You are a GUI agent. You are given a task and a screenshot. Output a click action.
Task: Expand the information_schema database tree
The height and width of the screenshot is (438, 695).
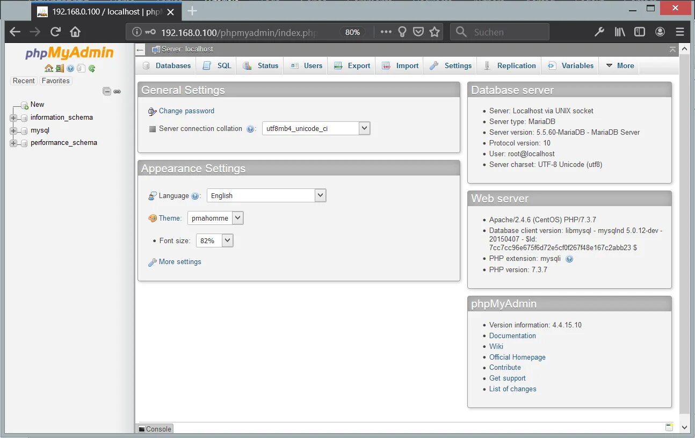[x=13, y=118]
